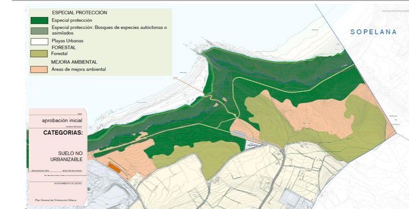Click the dark green Especial protección swatch

(x=40, y=20)
